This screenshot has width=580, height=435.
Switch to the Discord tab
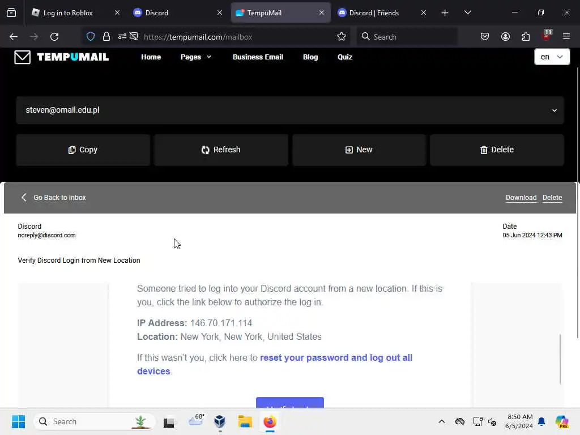177,12
